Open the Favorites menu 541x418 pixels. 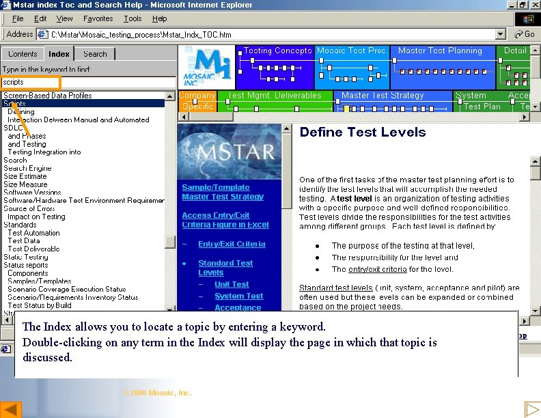click(98, 18)
